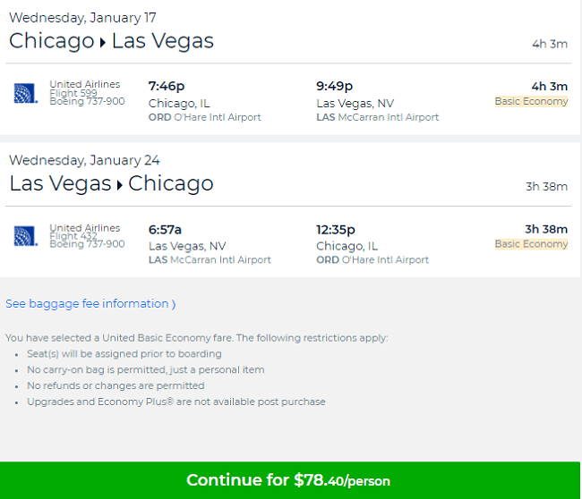Viewport: 582px width, 499px height.
Task: Click the Flight 432 Boeing 737-900 details
Action: (87, 240)
